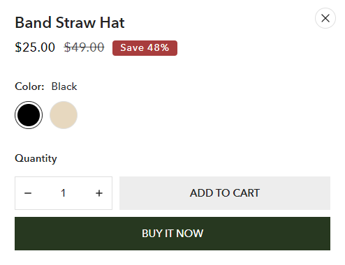Close the quick view with the X icon
345x265 pixels.
(x=325, y=18)
